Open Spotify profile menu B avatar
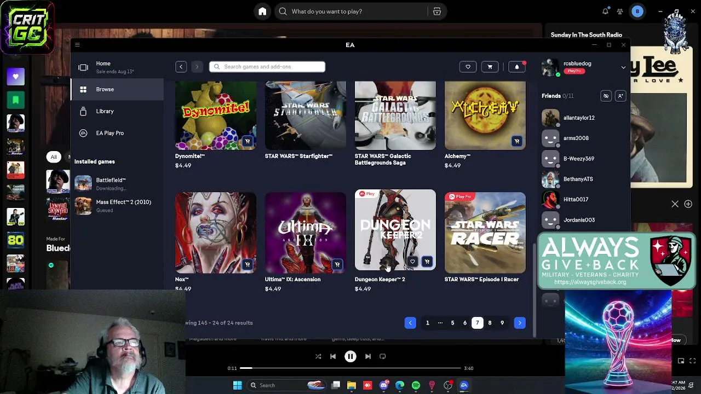The width and height of the screenshot is (701, 394). coord(637,11)
